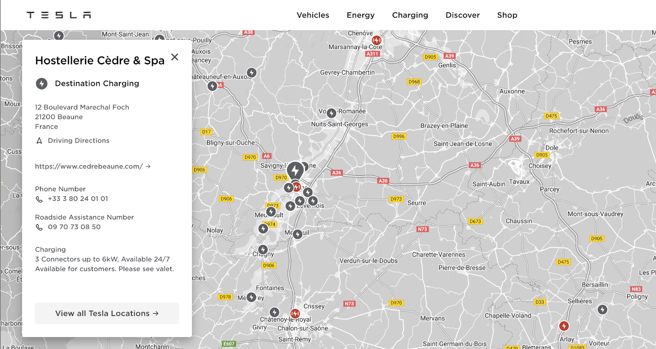The image size is (656, 349).
Task: Select destination charger pin near Sellières
Action: click(602, 310)
